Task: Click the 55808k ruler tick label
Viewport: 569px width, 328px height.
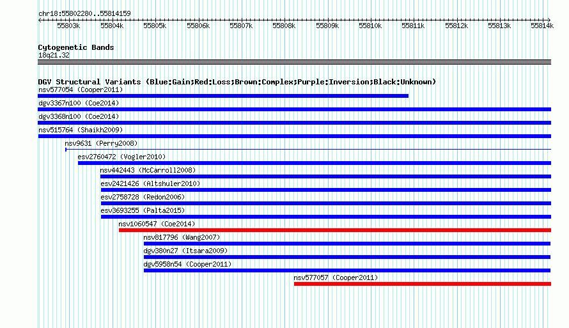Action: click(284, 26)
